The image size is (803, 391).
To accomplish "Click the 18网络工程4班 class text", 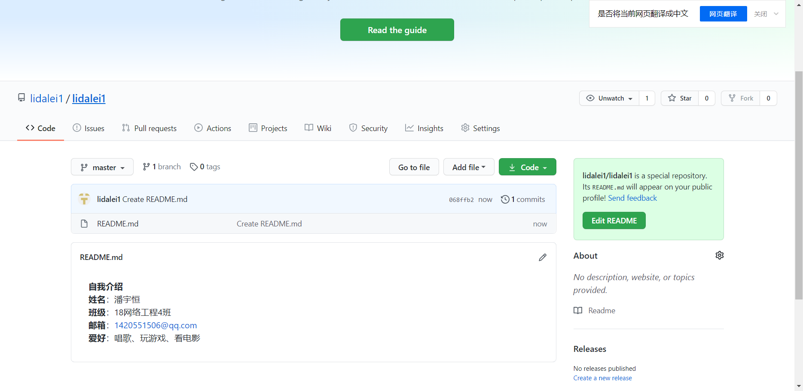I will pyautogui.click(x=143, y=312).
